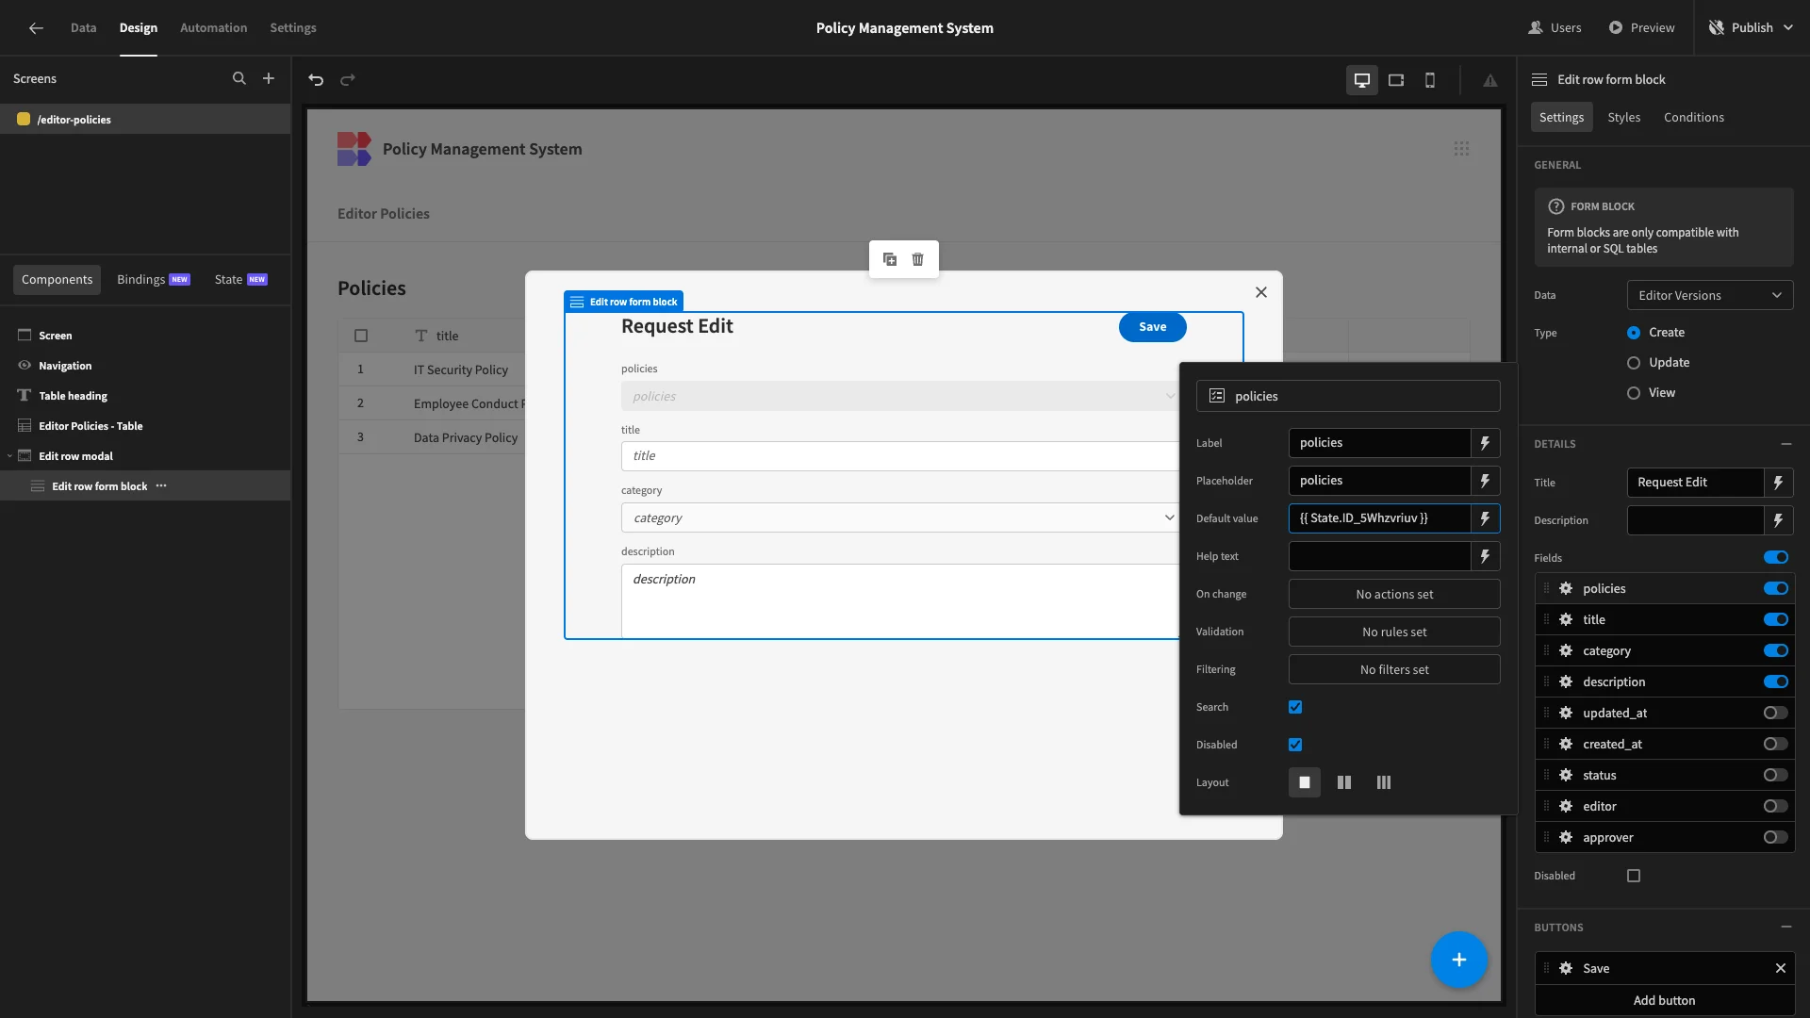
Task: Search screens using magnifier icon
Action: pos(239,78)
